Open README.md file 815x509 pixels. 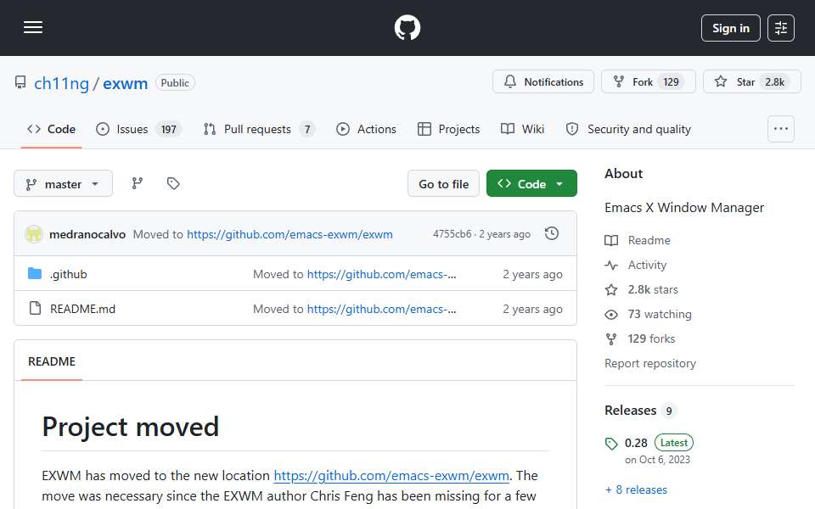click(x=82, y=309)
